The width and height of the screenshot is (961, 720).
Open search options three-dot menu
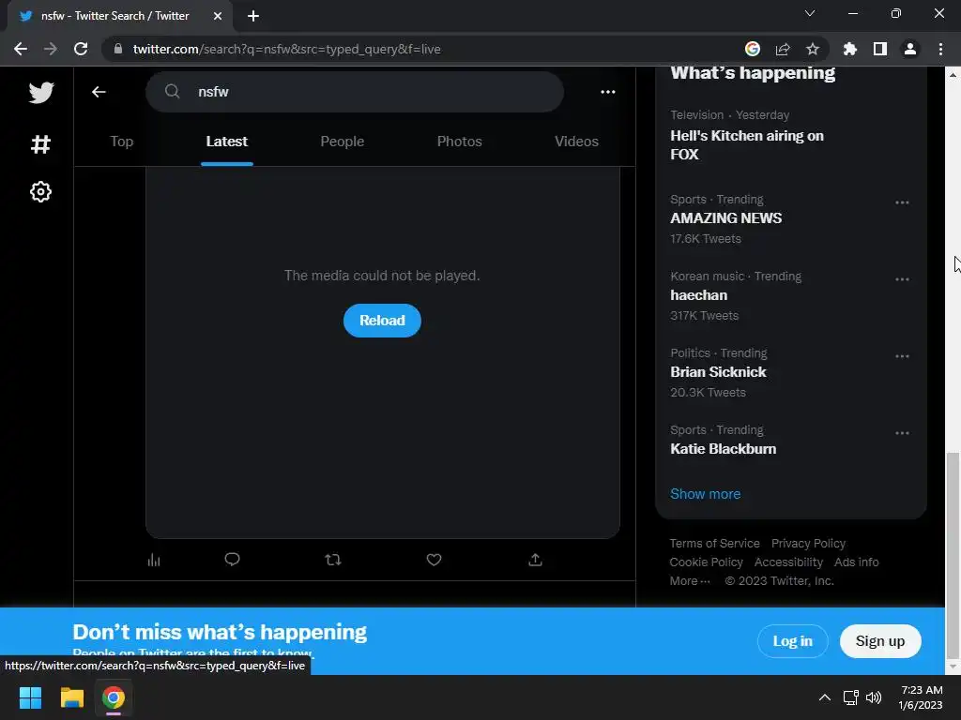(607, 92)
